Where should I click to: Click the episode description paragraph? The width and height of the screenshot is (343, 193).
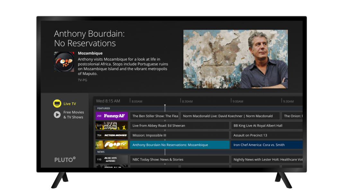coord(123,66)
